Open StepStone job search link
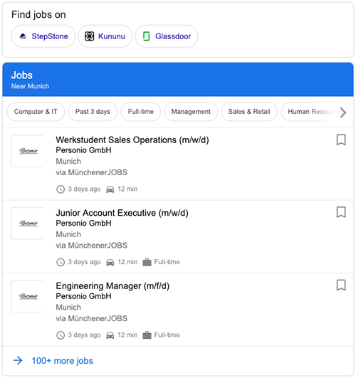Screen dimensions: 356x378 43,36
